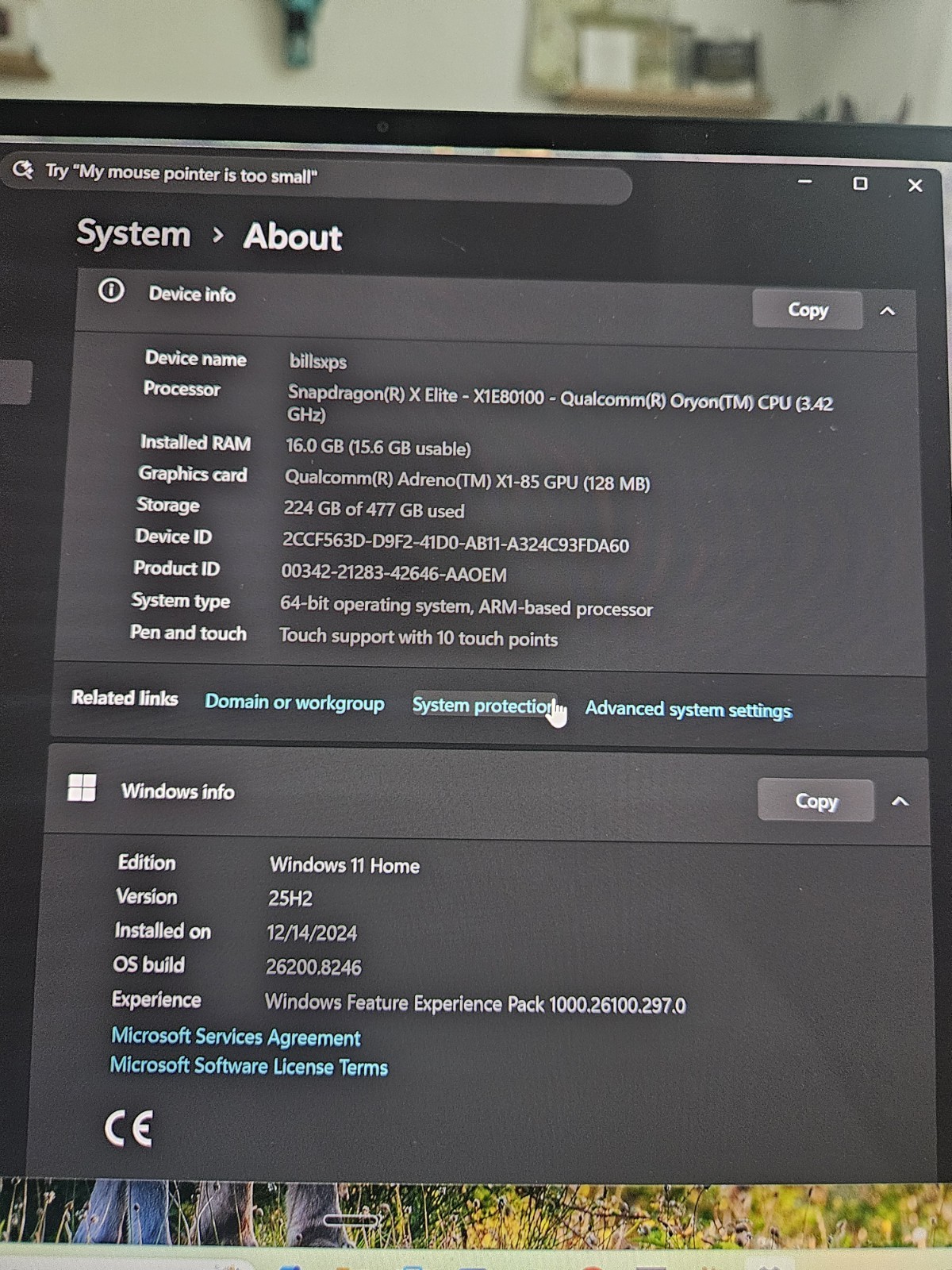Click the Windows info heading
952x1270 pixels.
click(178, 791)
